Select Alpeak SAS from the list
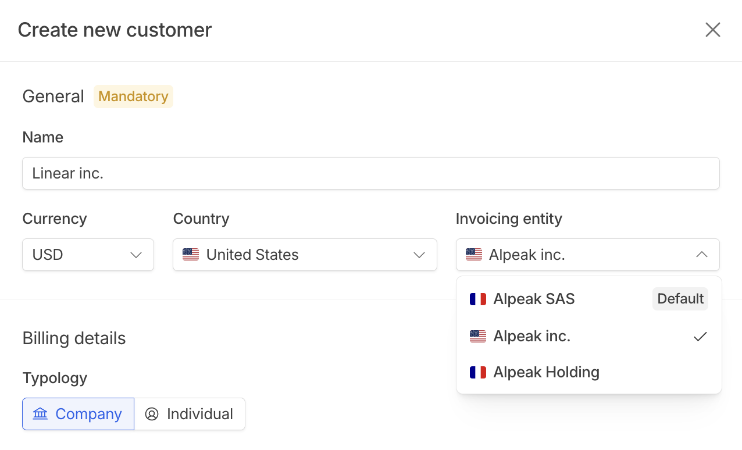This screenshot has width=742, height=450. pos(534,299)
